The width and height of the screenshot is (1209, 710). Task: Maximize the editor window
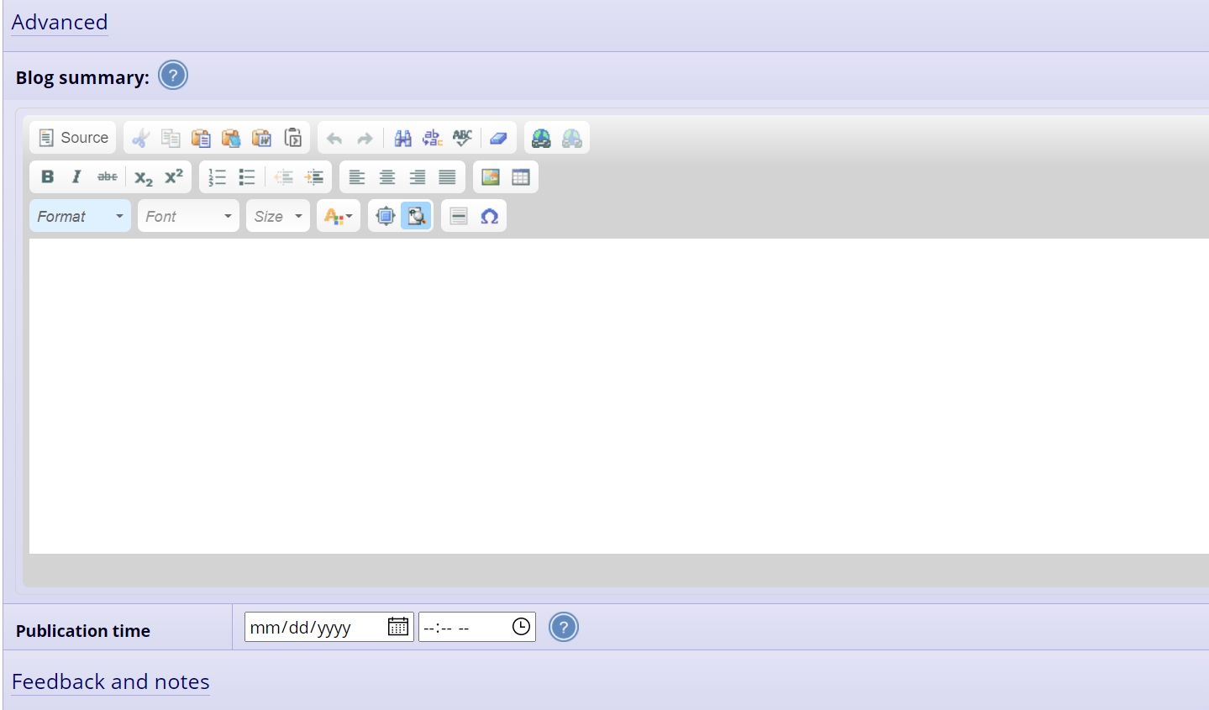(386, 217)
